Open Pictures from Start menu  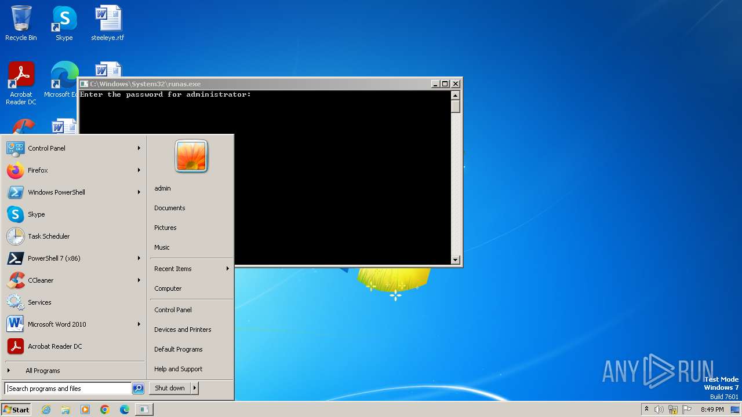coord(191,228)
